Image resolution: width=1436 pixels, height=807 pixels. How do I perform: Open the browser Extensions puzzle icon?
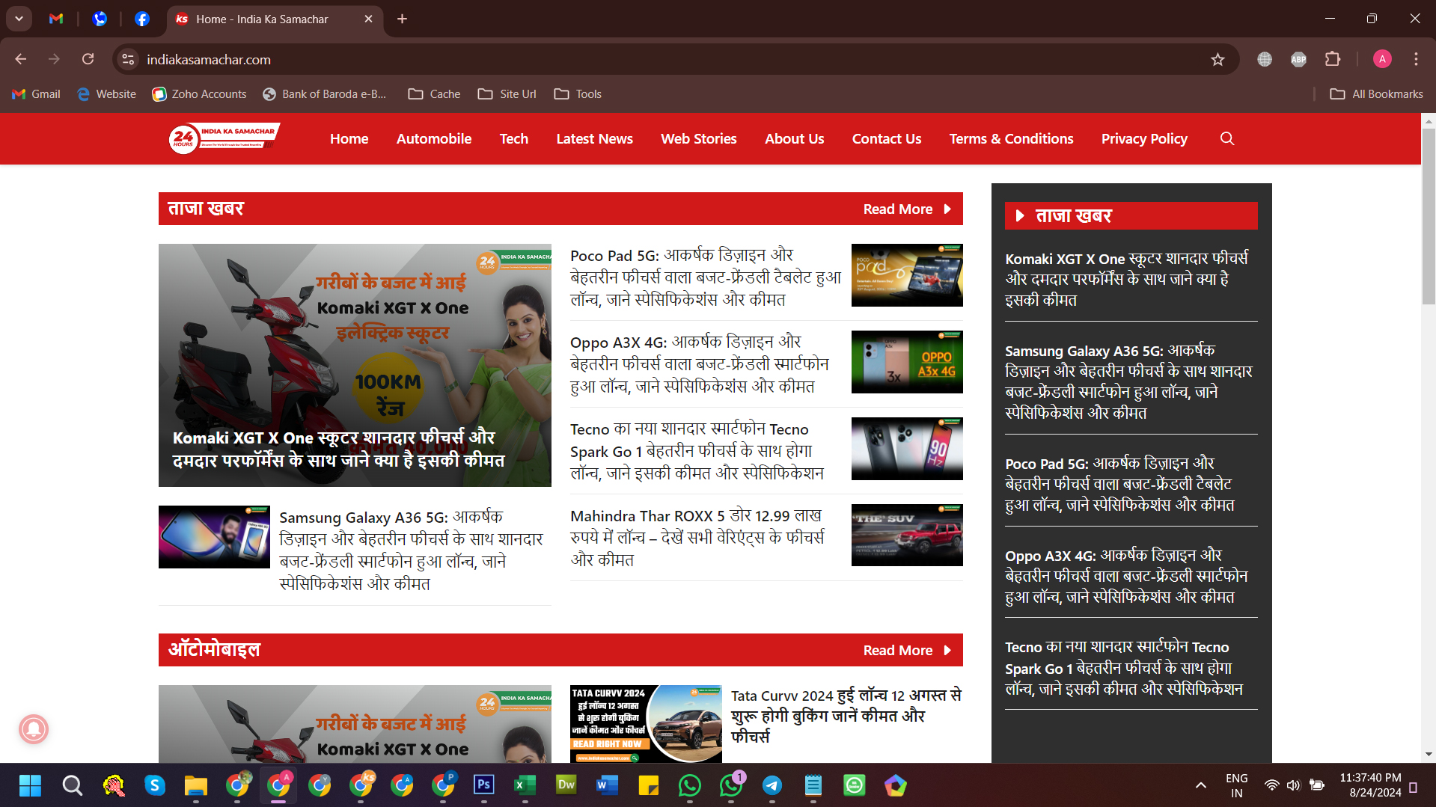tap(1333, 59)
